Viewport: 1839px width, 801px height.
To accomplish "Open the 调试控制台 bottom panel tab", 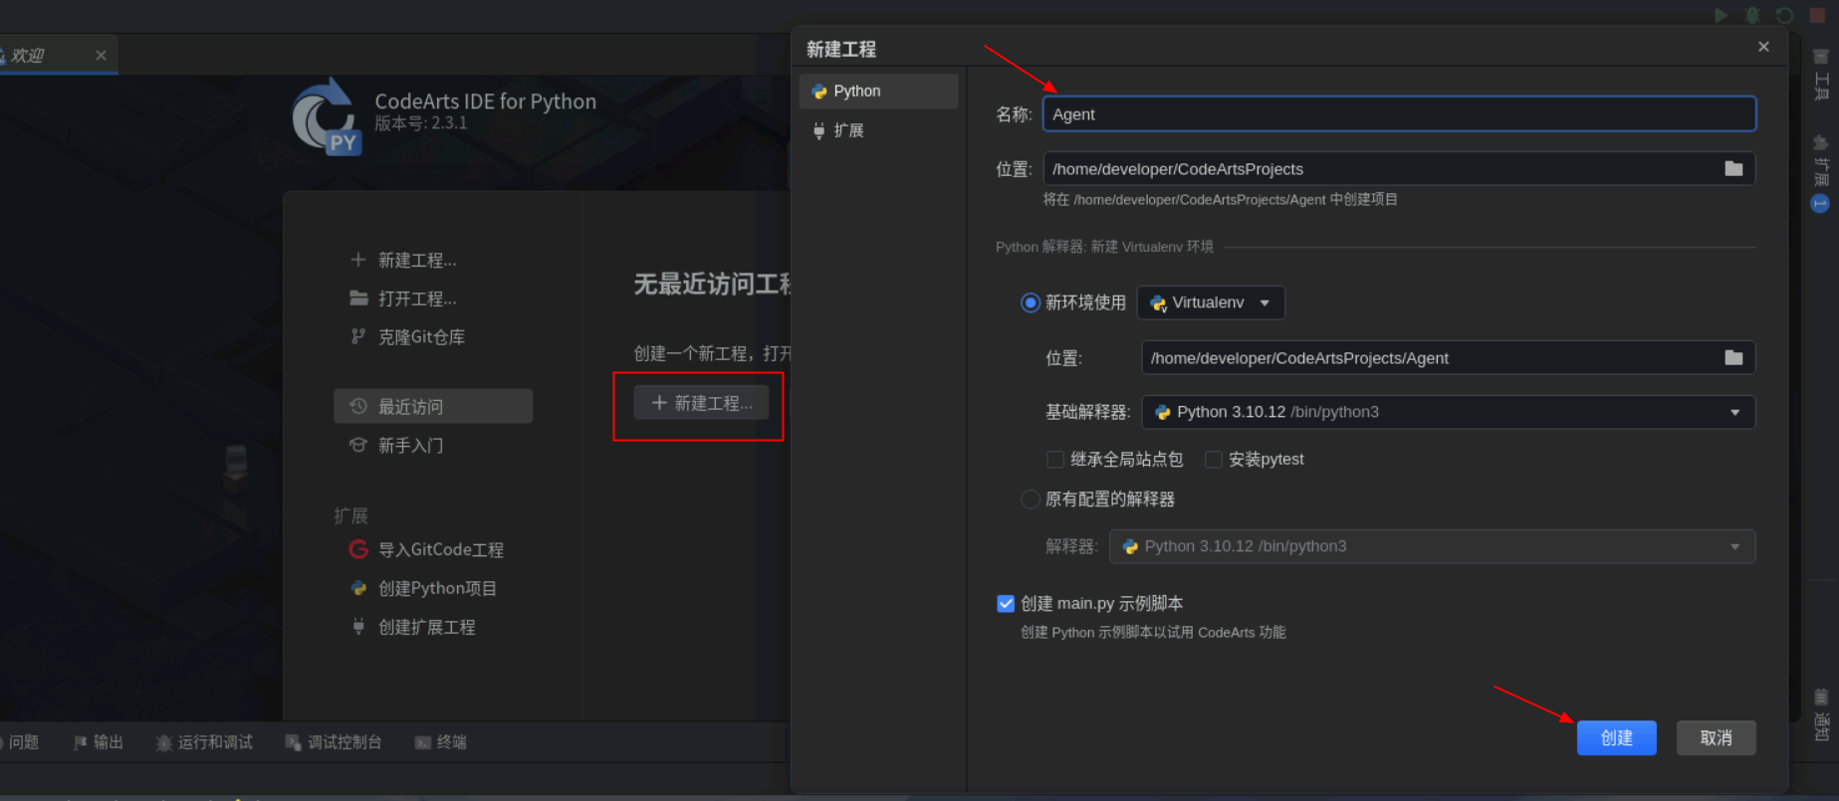I will [x=334, y=742].
